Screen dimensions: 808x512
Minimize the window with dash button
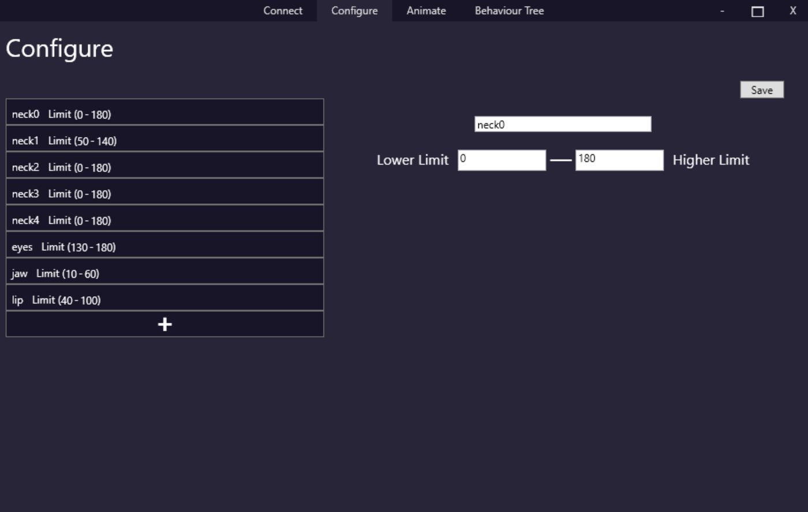(x=722, y=10)
